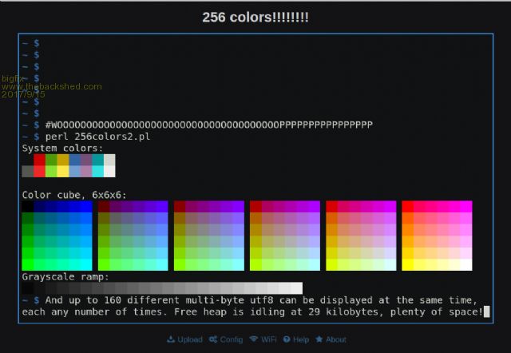This screenshot has height=353, width=511.
Task: Click the WiFi signal icon
Action: (253, 339)
